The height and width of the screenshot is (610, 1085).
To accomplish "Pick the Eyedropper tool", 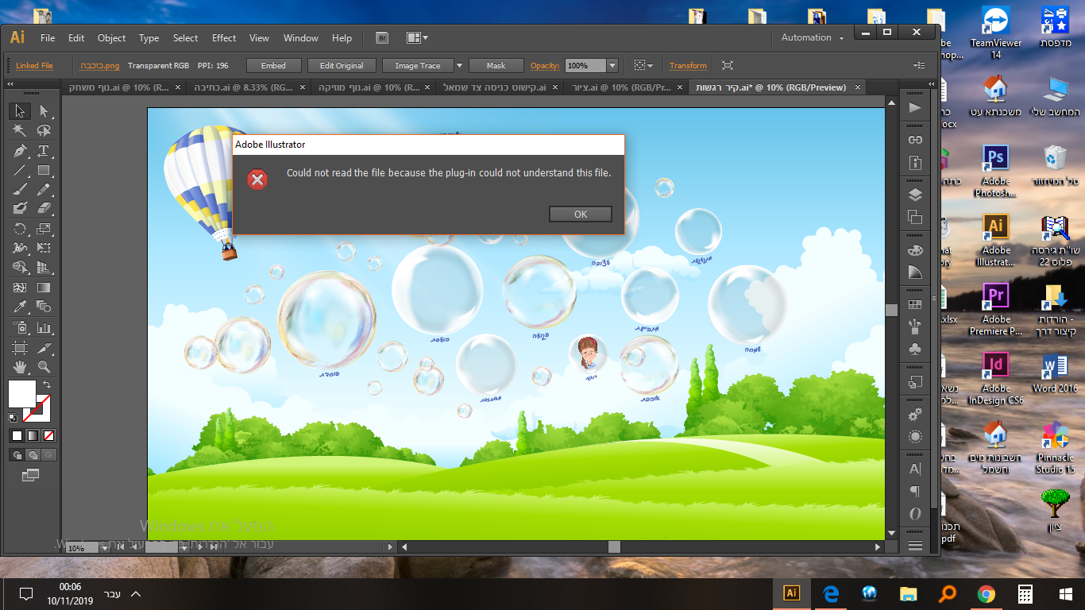I will click(x=21, y=307).
